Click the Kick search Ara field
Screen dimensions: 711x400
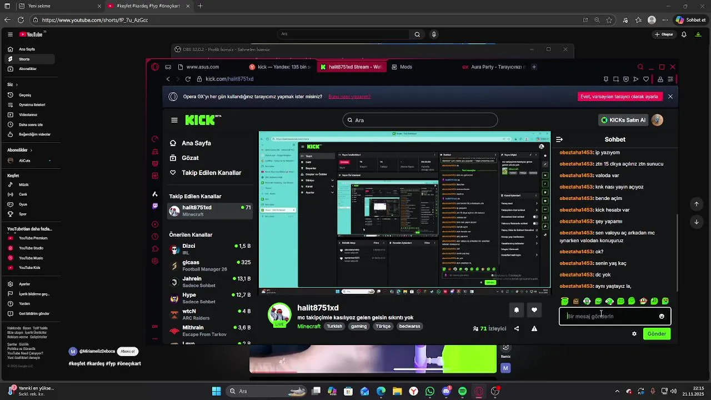(420, 120)
